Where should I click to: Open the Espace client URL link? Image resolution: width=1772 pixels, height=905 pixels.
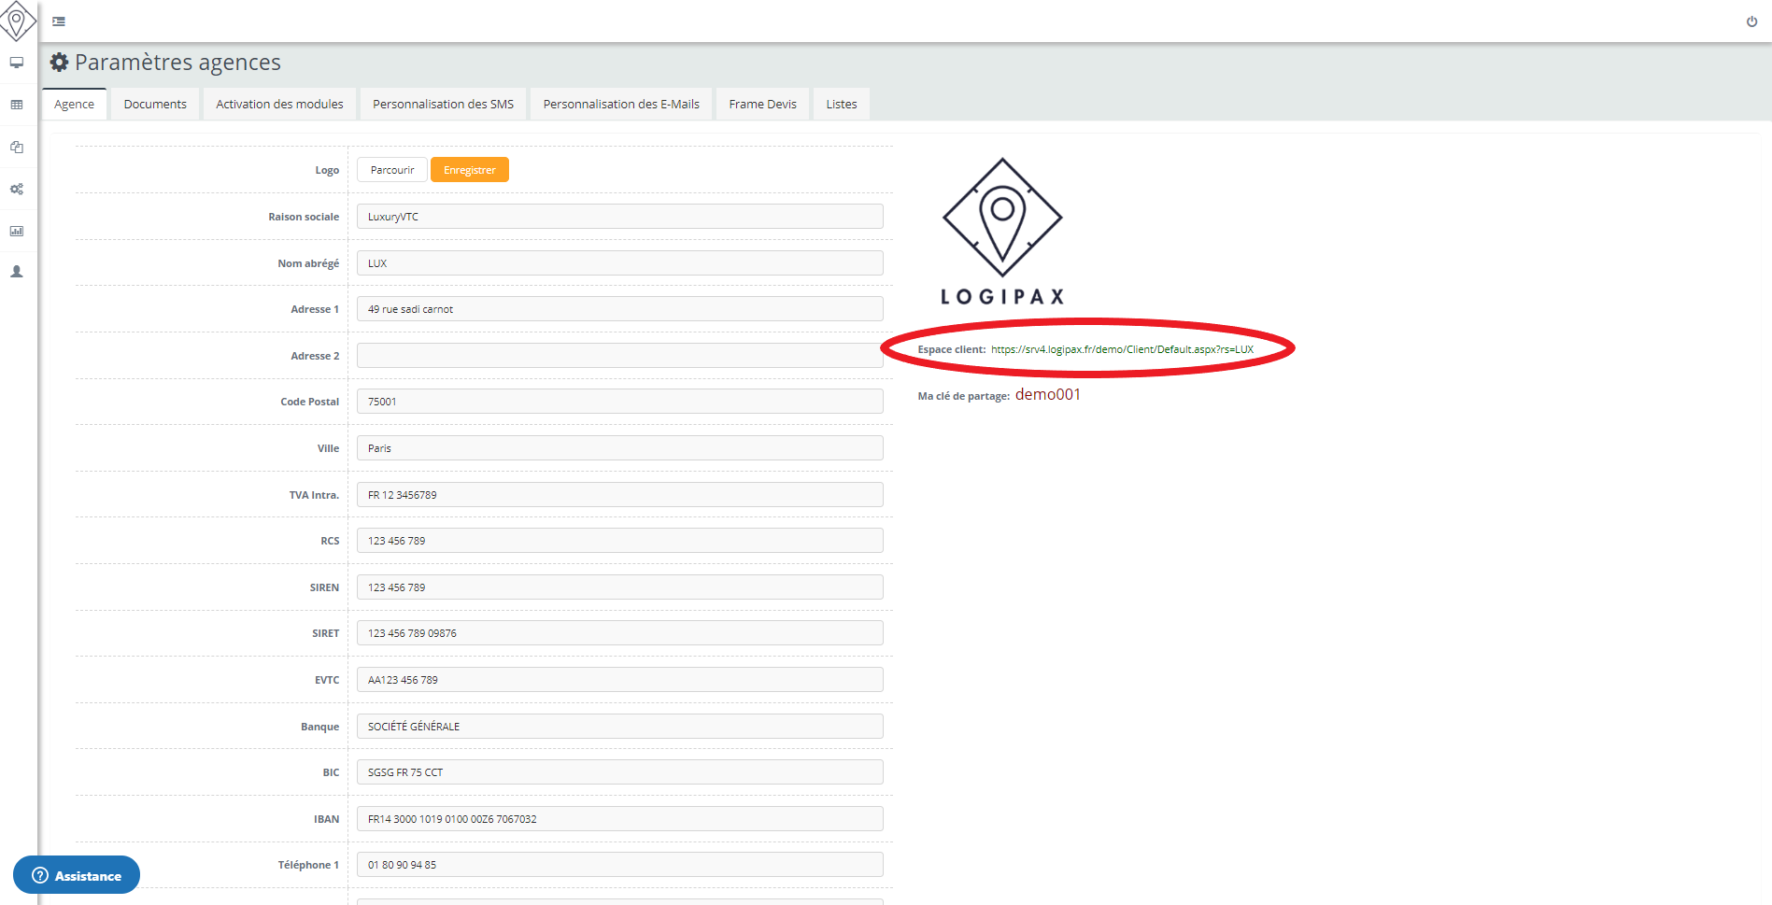1122,349
